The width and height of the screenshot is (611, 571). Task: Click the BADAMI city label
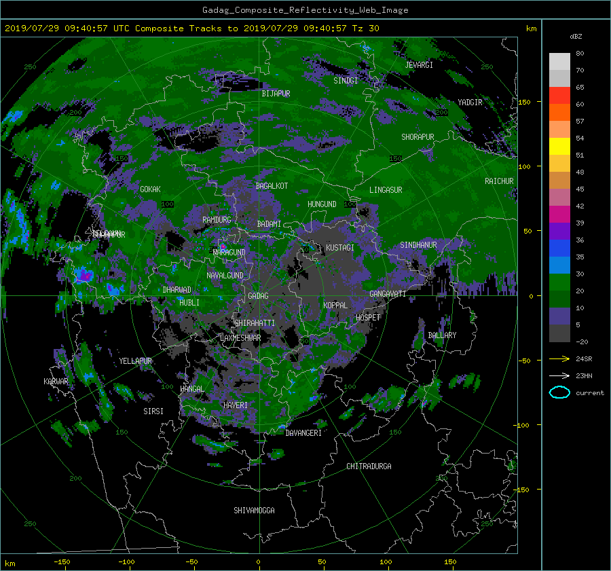point(269,224)
